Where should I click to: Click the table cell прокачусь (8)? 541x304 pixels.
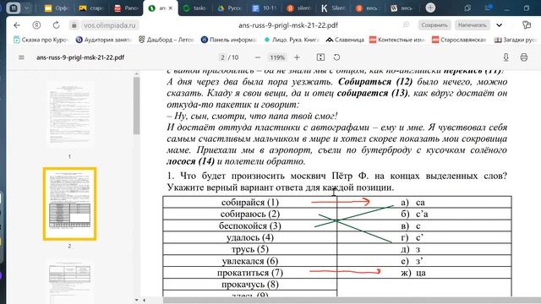(x=250, y=285)
